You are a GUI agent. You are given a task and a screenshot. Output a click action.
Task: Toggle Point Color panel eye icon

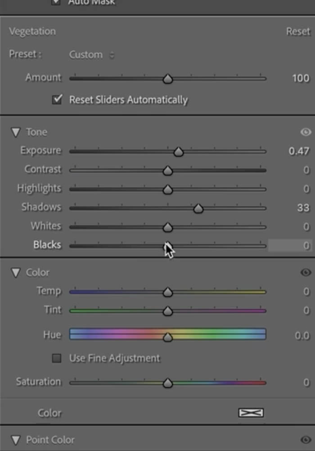click(x=306, y=439)
